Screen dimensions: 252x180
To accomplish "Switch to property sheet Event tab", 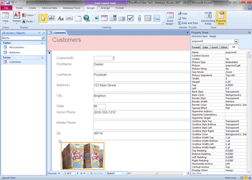I will [x=215, y=47].
